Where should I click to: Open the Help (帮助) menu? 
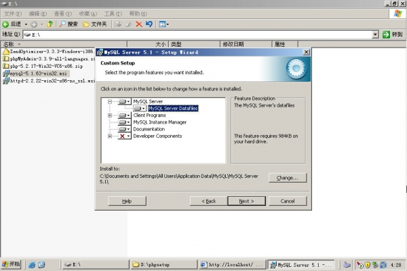(x=138, y=14)
